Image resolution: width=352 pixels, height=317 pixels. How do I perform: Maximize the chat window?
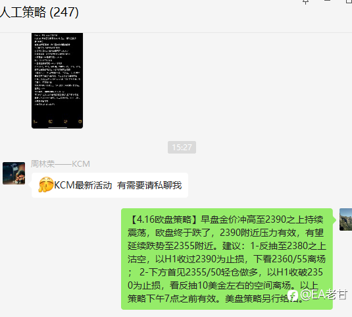[x=349, y=1]
